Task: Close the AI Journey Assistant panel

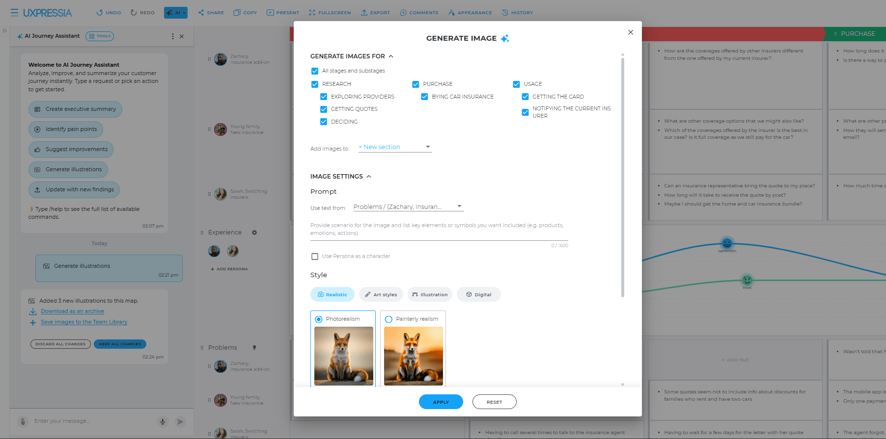Action: 182,36
